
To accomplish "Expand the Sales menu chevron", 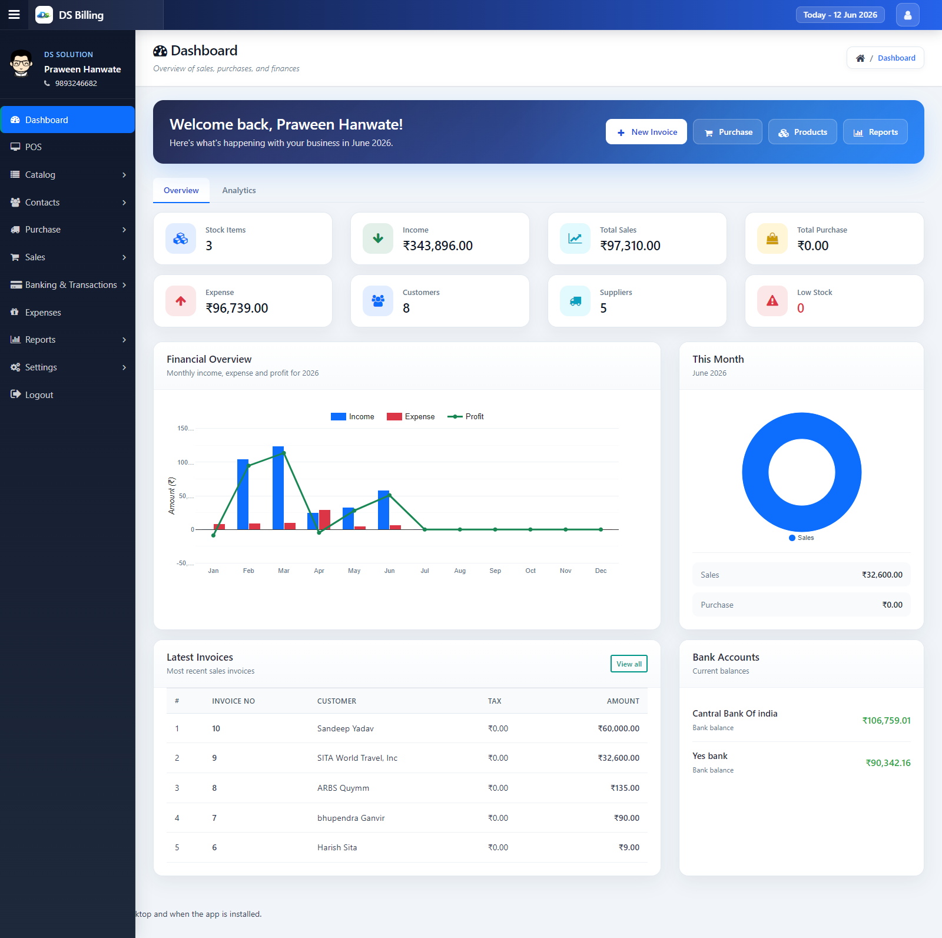I will click(124, 257).
